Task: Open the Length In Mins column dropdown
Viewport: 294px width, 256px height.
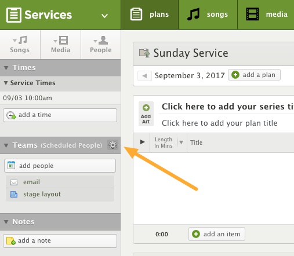Action: click(x=181, y=142)
